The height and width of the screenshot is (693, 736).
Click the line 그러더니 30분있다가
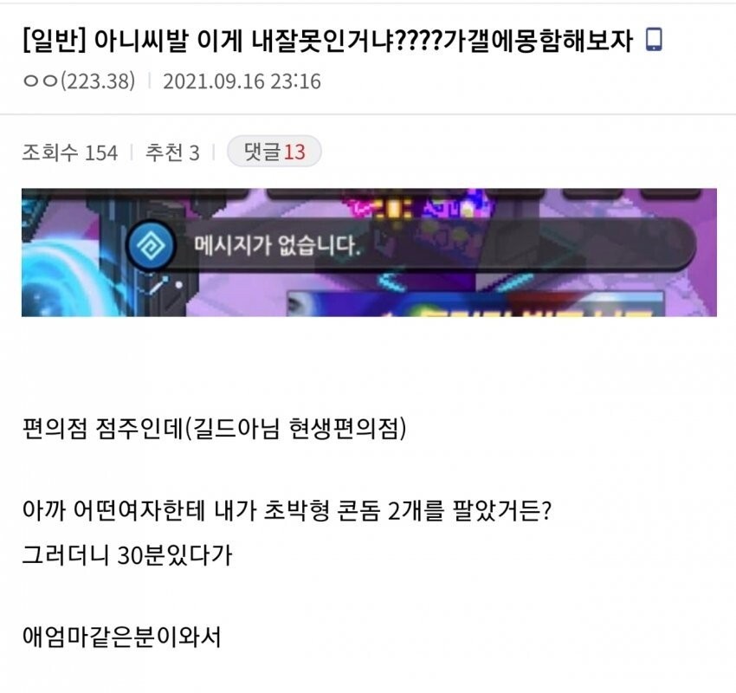point(127,555)
